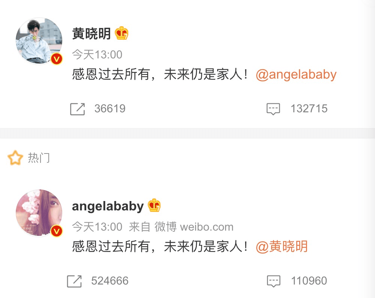375x298 pixels.
Task: Click the crown membership badge beside angelababy
Action: [x=154, y=206]
